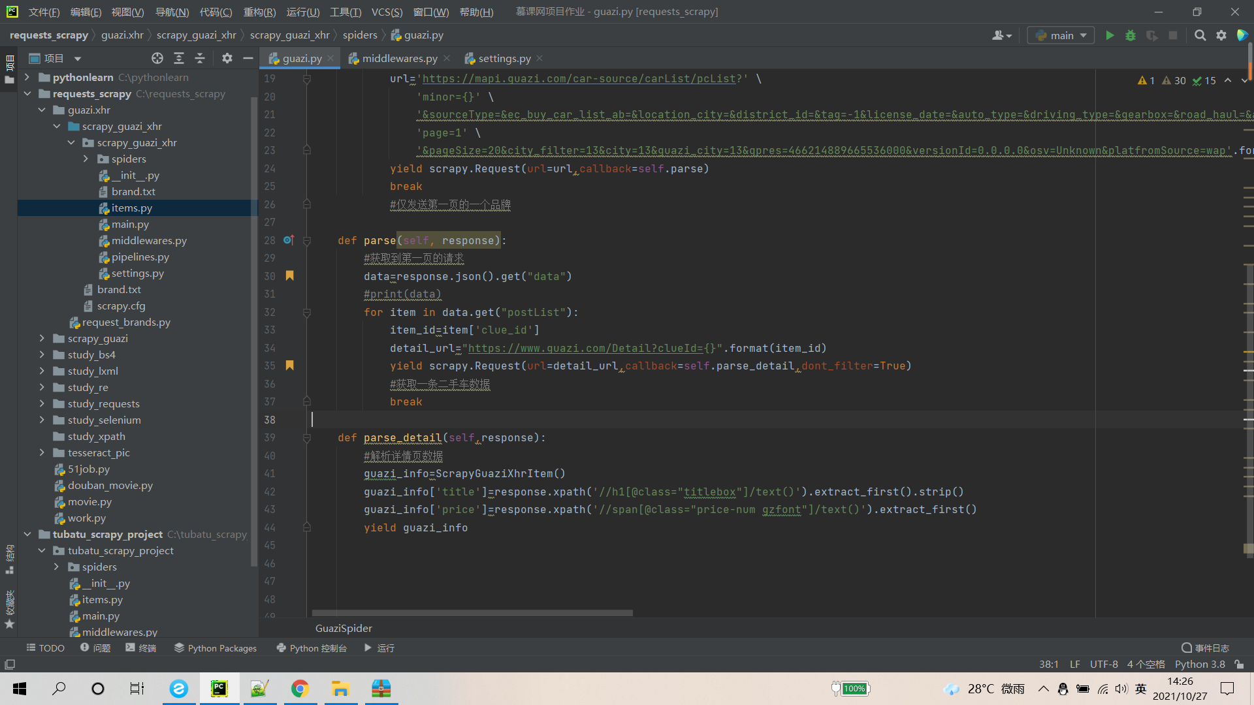Click the override gutter icon on line 28
This screenshot has width=1254, height=705.
[x=289, y=240]
